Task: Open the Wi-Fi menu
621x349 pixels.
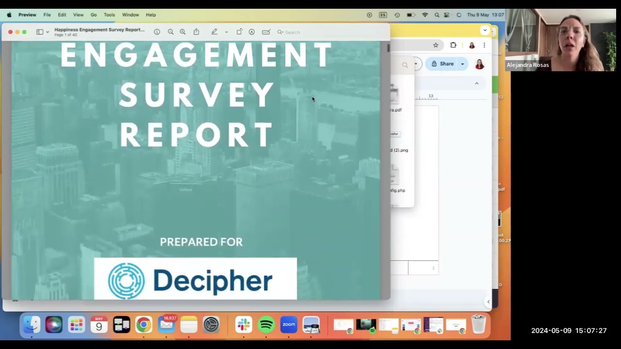Action: 425,15
